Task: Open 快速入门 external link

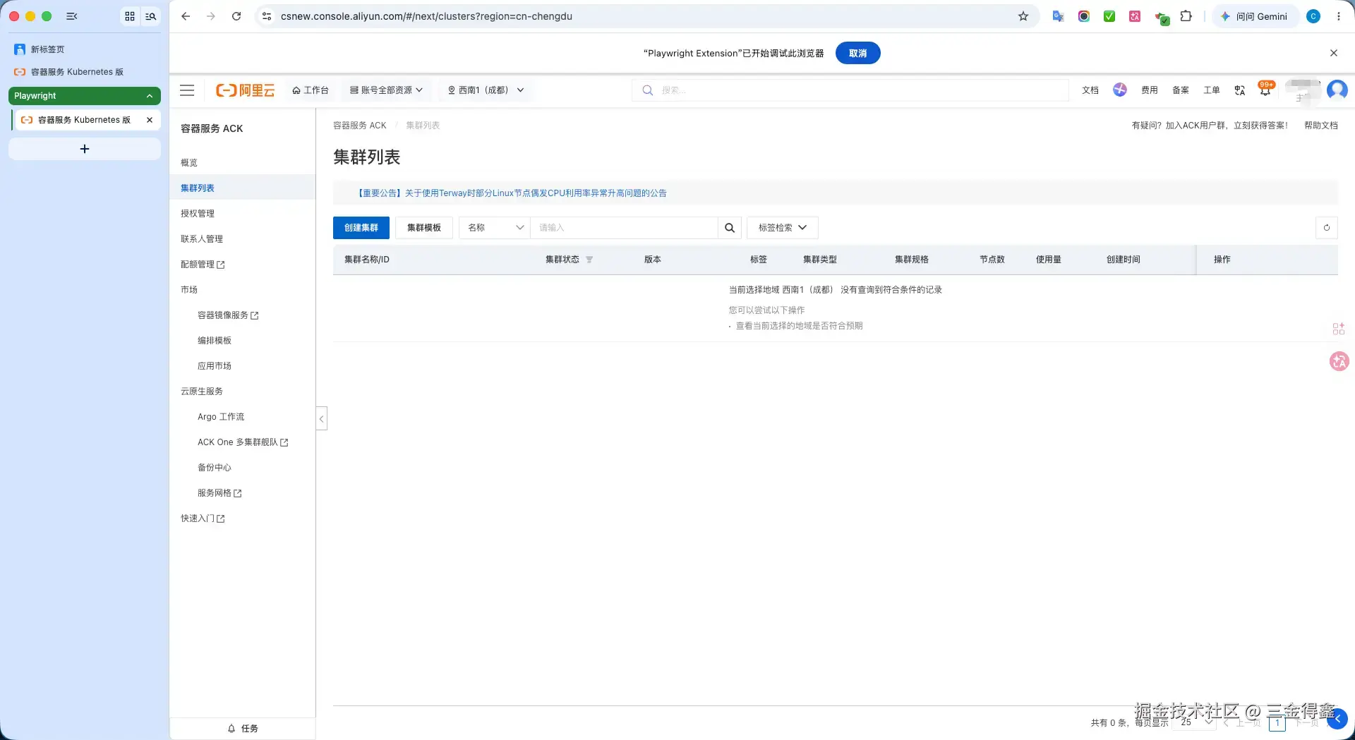Action: (203, 518)
